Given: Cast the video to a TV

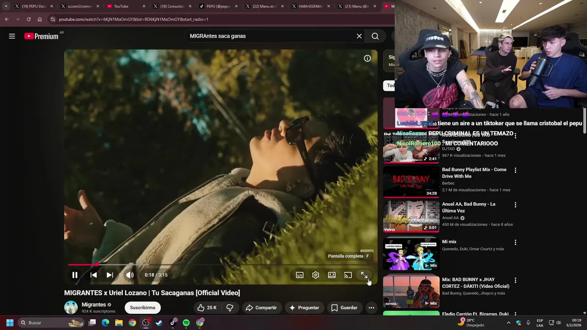Looking at the screenshot, I should 348,275.
